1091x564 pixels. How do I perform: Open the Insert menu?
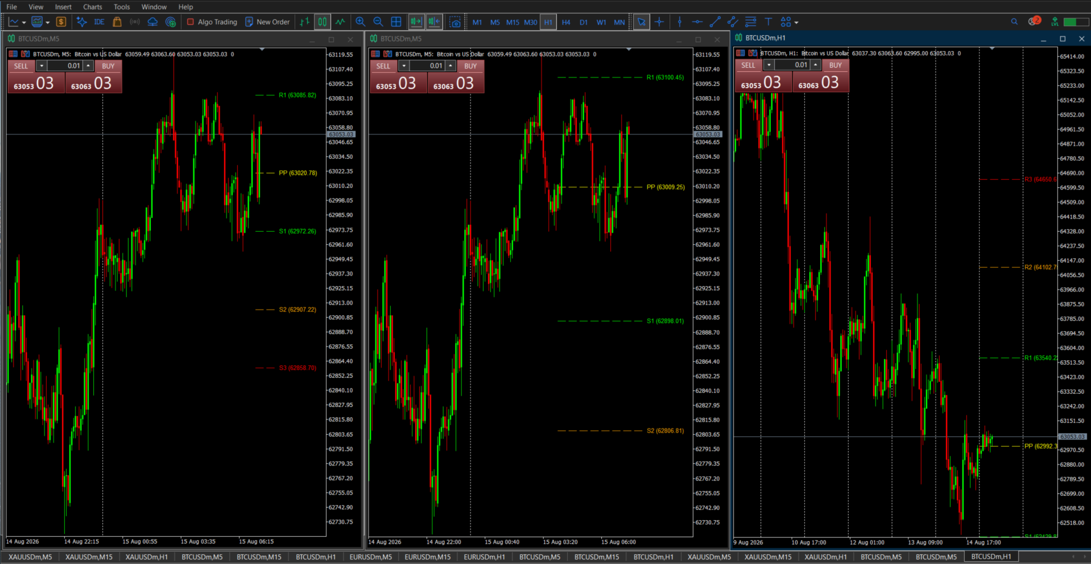63,7
